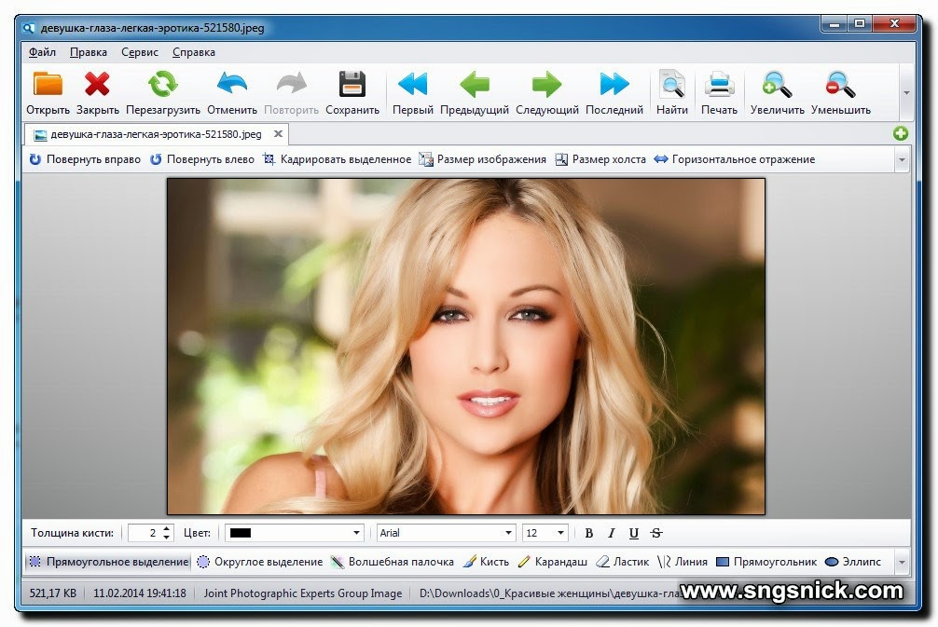
Task: Expand the overflow arrow on the tools toolbar
Action: [901, 562]
